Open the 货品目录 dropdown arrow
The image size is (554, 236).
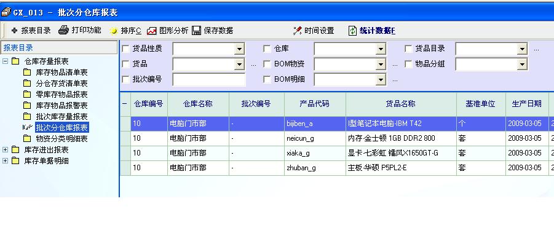[x=522, y=49]
